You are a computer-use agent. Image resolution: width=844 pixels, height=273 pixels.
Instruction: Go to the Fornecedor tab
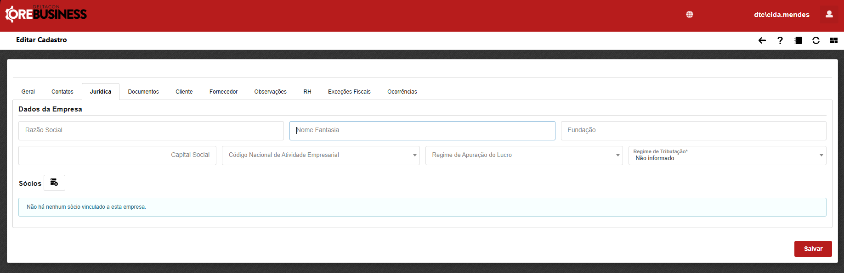pyautogui.click(x=223, y=92)
